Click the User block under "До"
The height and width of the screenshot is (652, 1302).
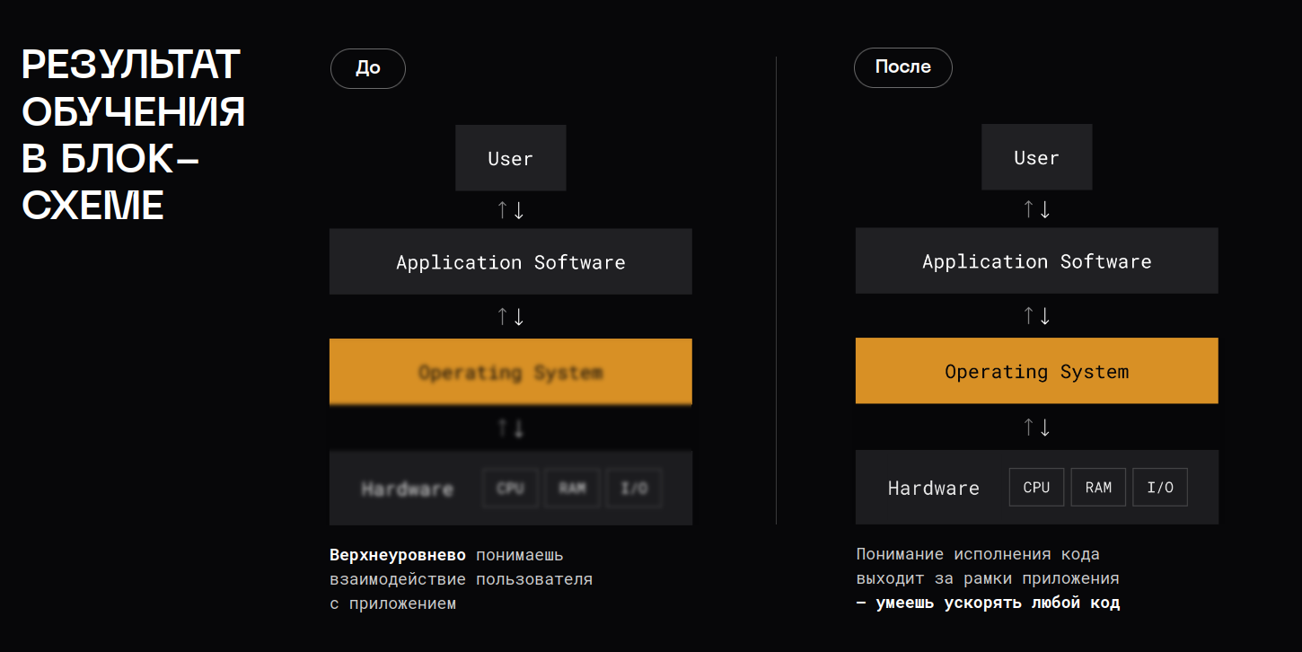coord(510,158)
